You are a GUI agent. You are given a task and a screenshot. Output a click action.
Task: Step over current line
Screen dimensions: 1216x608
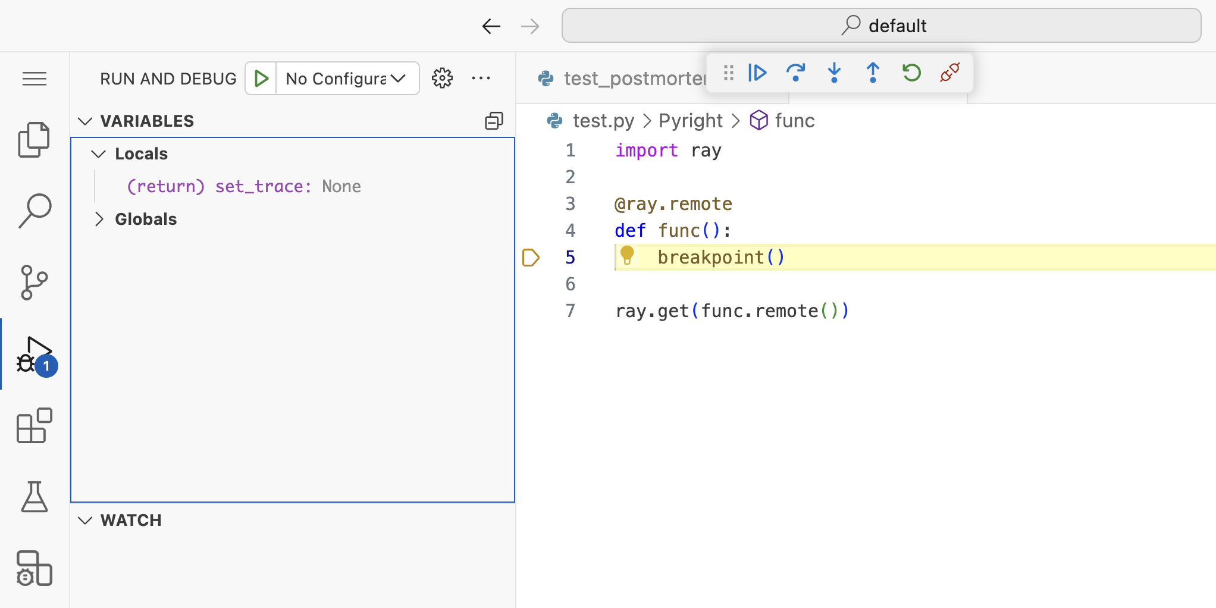pos(795,73)
